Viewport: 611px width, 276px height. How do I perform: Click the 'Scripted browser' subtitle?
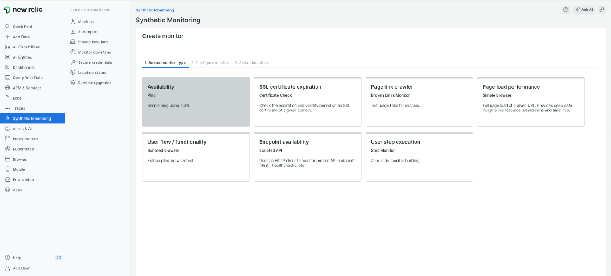[x=163, y=150]
